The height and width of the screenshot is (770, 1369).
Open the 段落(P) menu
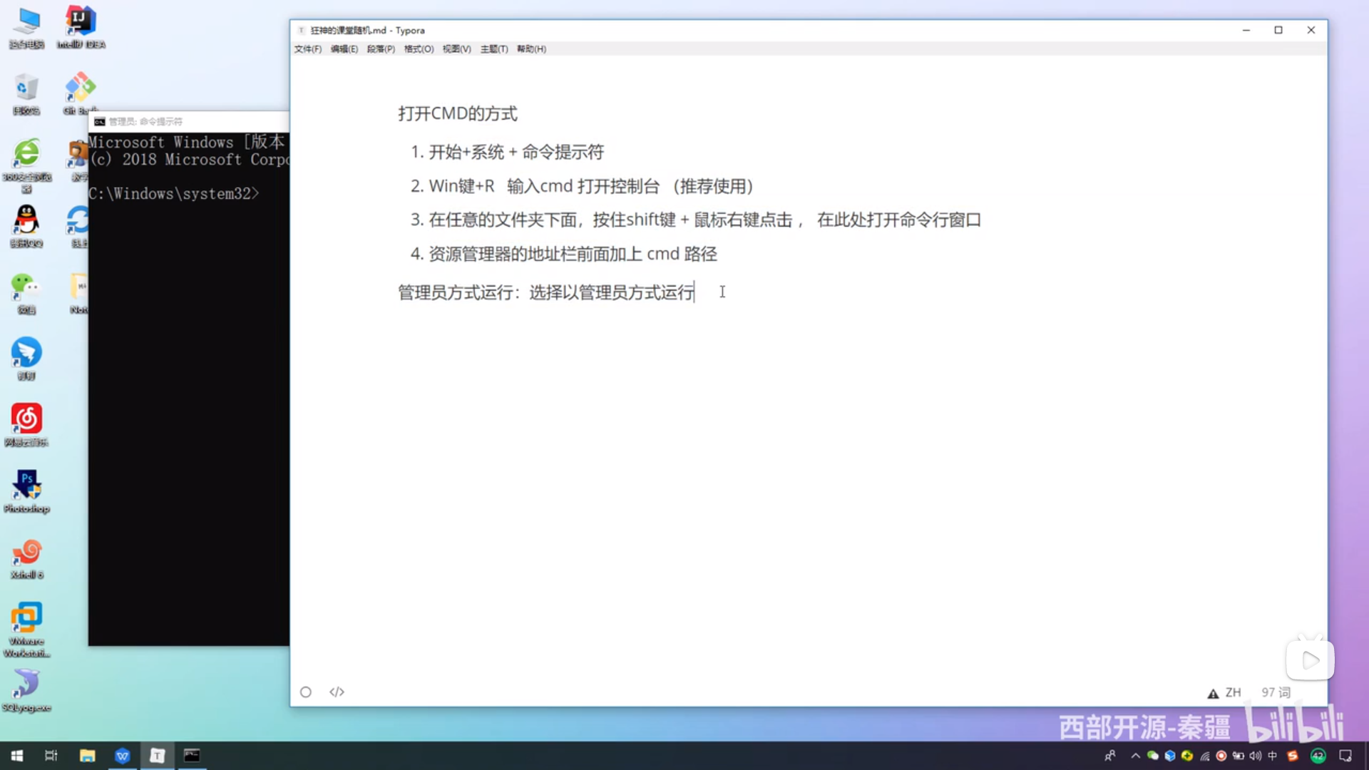tap(381, 49)
